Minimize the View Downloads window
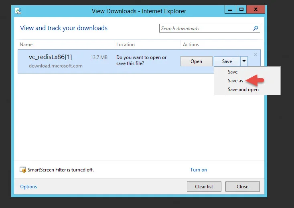The image size is (294, 208). (x=230, y=9)
